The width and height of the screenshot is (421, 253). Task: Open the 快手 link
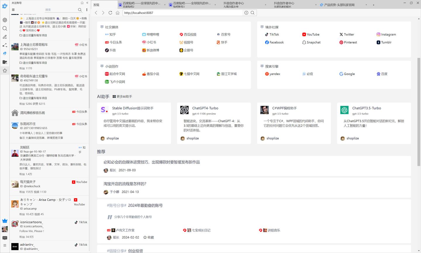pos(222,42)
